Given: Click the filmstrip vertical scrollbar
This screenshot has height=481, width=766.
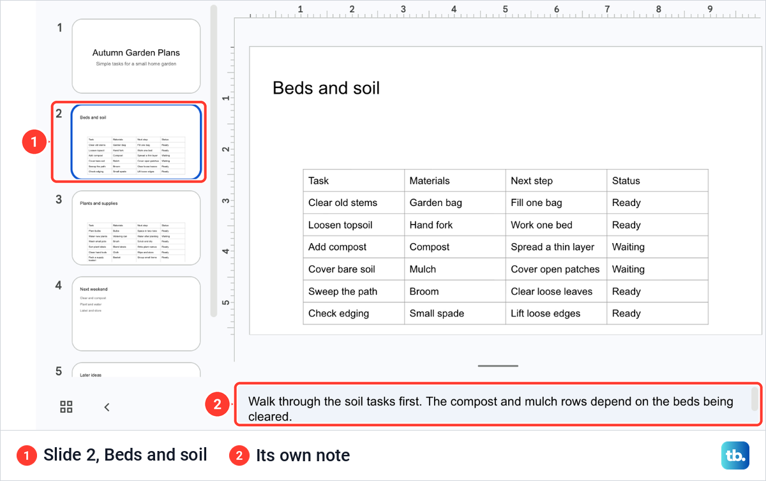Looking at the screenshot, I should (x=214, y=161).
